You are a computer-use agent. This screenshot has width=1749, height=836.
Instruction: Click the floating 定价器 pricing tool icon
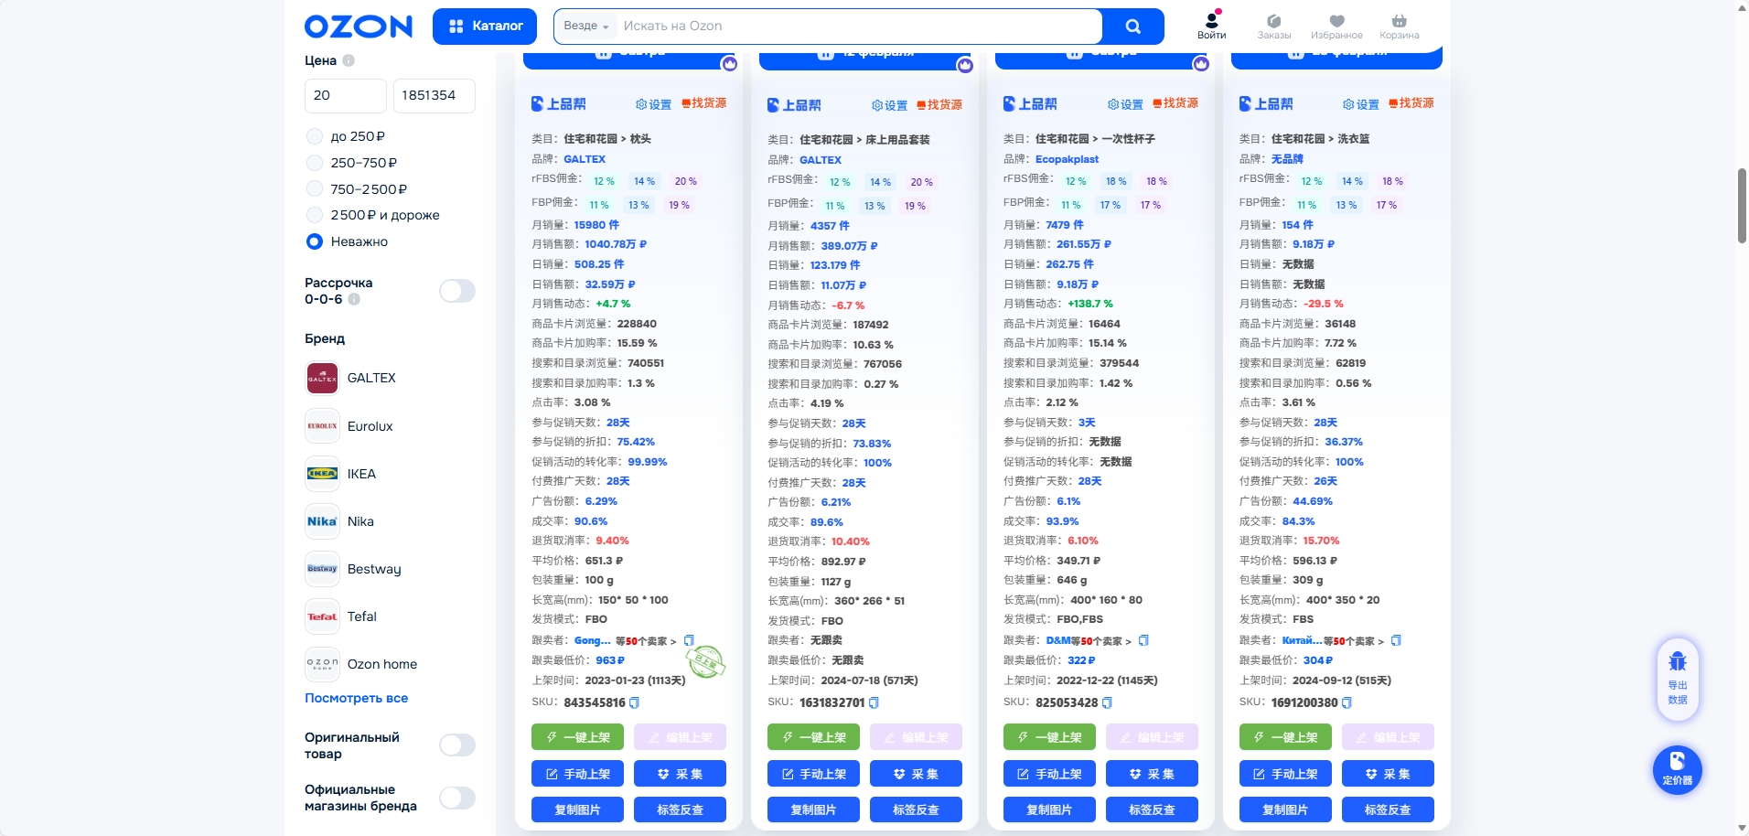click(1677, 769)
